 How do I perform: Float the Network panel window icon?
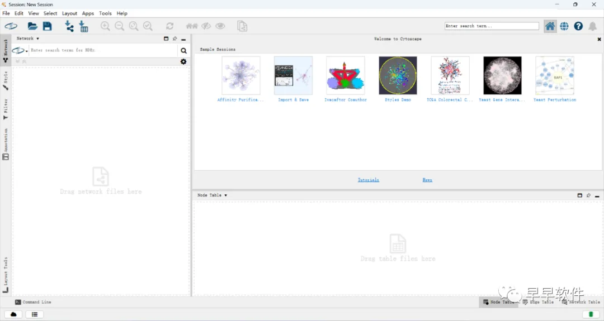[166, 39]
